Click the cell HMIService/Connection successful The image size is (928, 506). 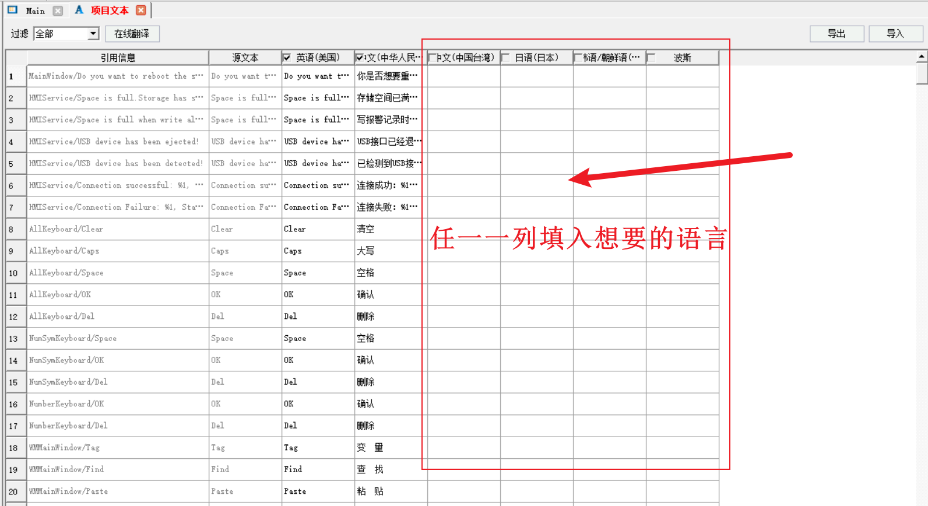click(x=118, y=185)
